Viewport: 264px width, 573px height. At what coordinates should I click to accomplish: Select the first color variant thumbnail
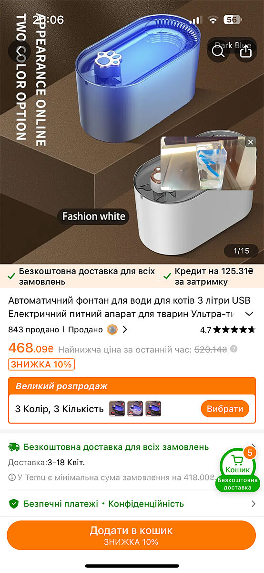(x=117, y=409)
